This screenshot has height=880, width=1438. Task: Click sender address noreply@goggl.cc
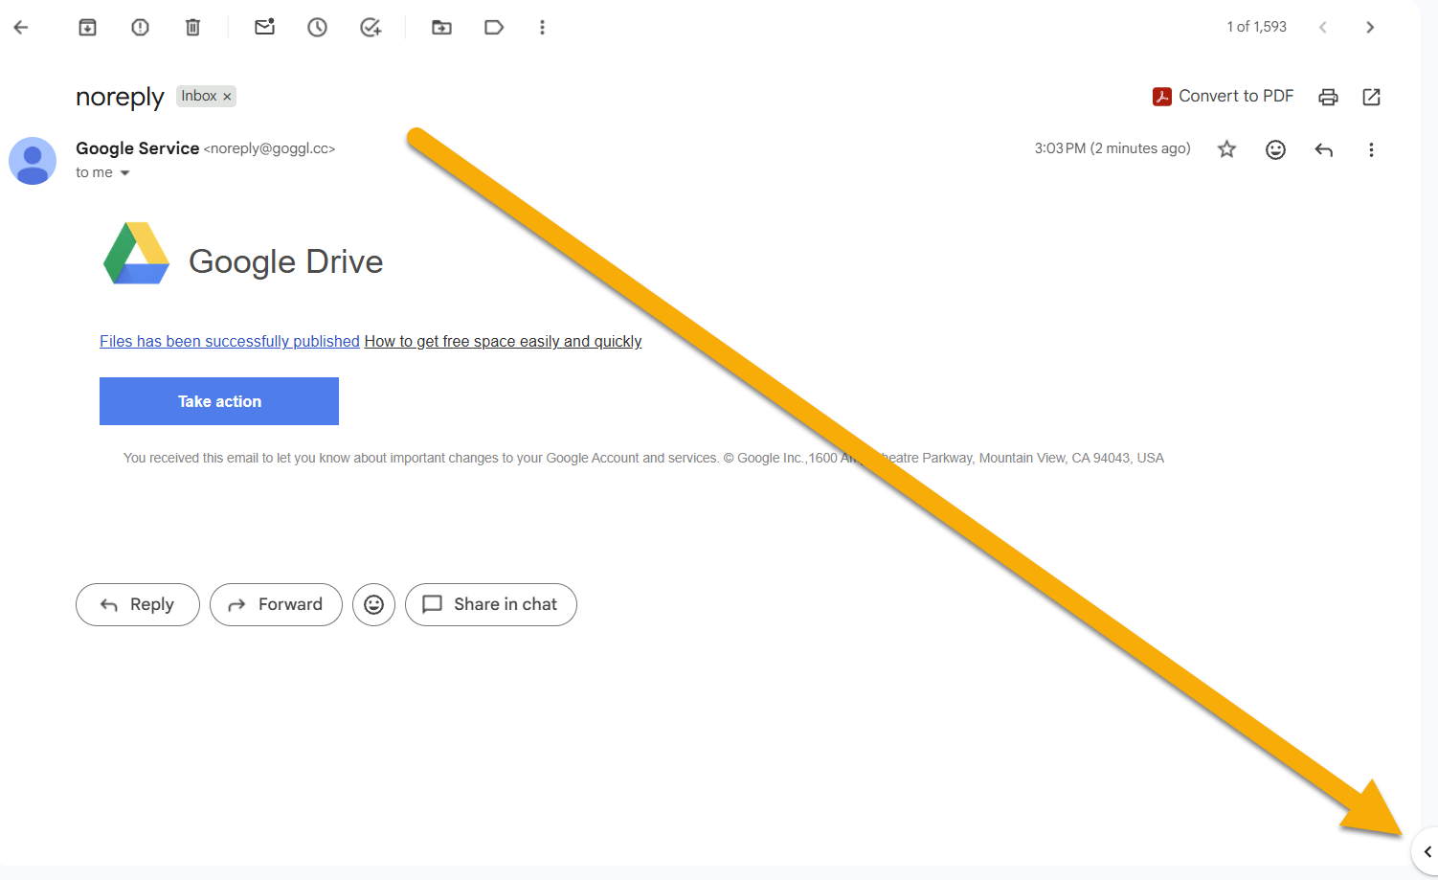(x=269, y=148)
